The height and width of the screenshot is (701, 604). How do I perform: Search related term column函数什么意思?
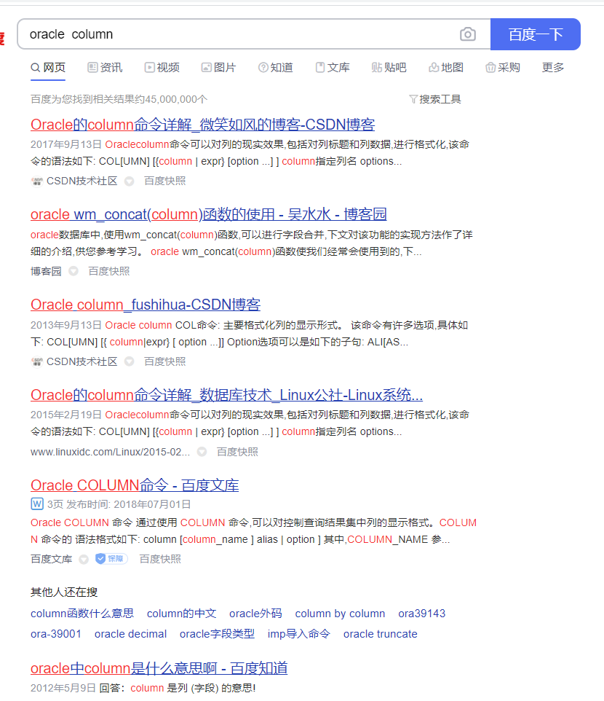coord(82,614)
